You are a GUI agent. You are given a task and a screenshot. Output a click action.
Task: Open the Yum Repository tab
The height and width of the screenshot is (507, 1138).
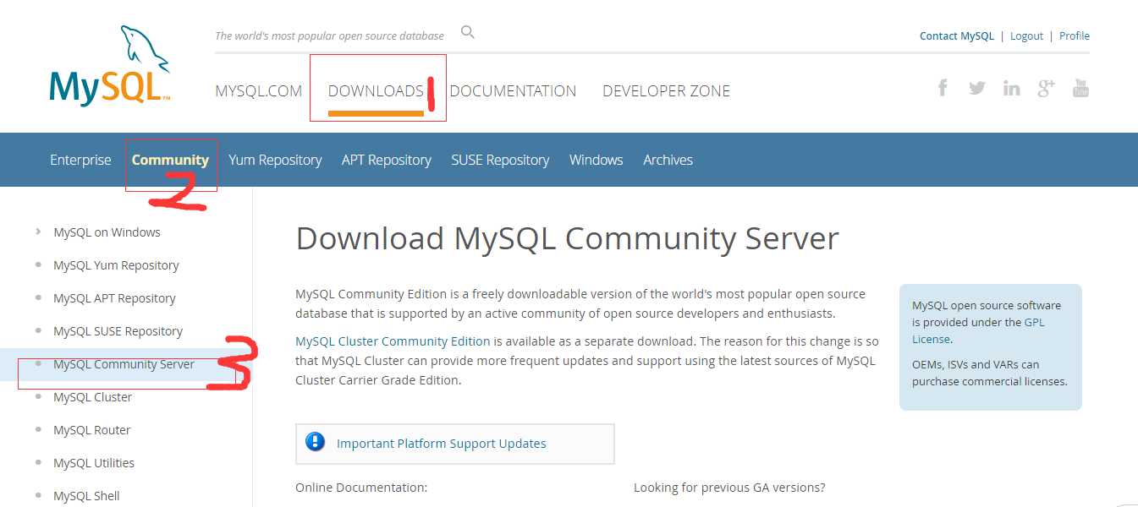click(275, 160)
